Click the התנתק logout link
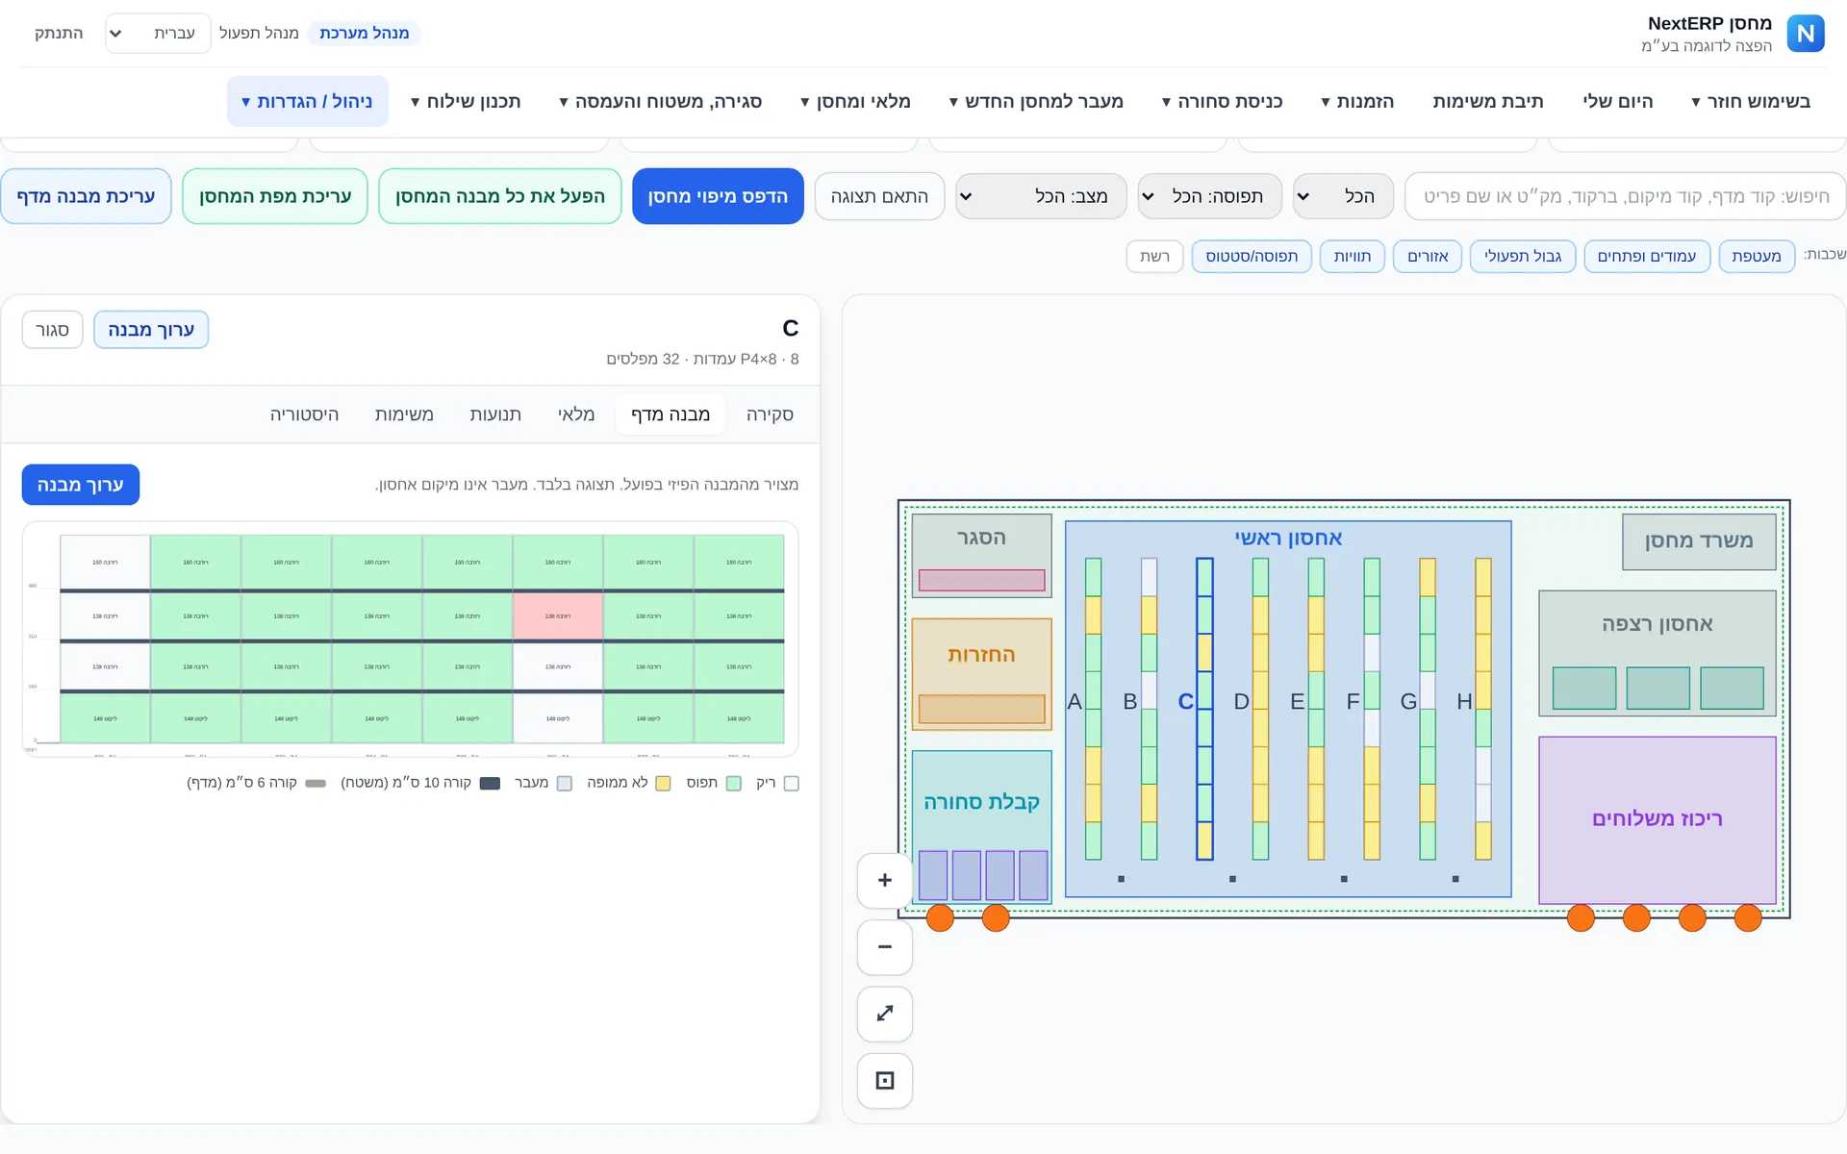 pos(59,34)
